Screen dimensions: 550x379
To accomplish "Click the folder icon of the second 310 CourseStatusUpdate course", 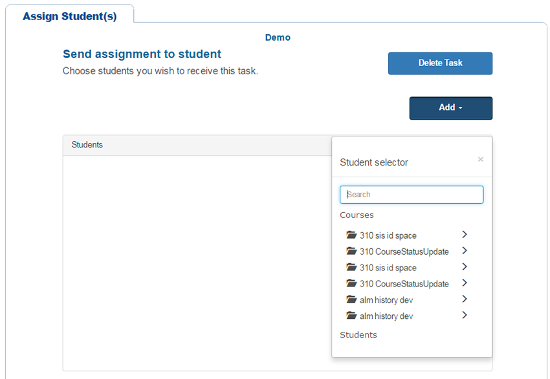I will pos(351,284).
